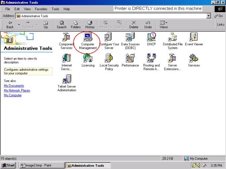Open Distributed File System icon
Screen dimensions: 226x169
pos(173,37)
